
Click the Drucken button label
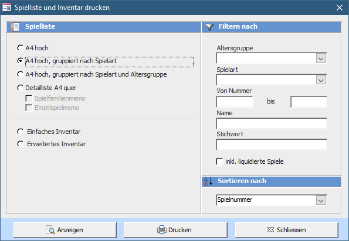(x=180, y=230)
